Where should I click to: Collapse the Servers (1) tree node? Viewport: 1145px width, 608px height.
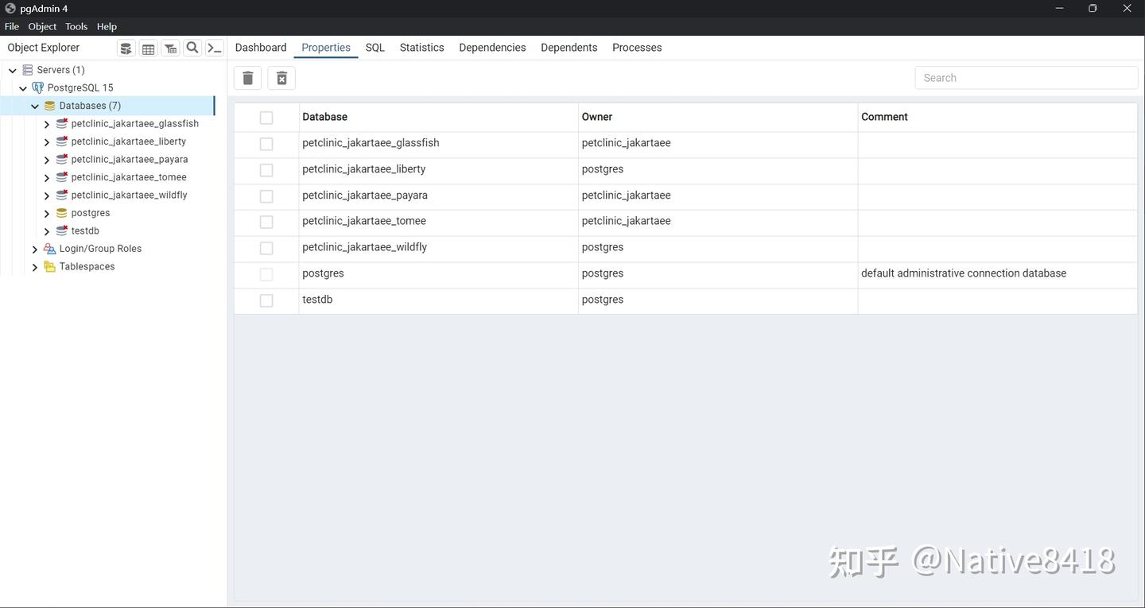[13, 70]
